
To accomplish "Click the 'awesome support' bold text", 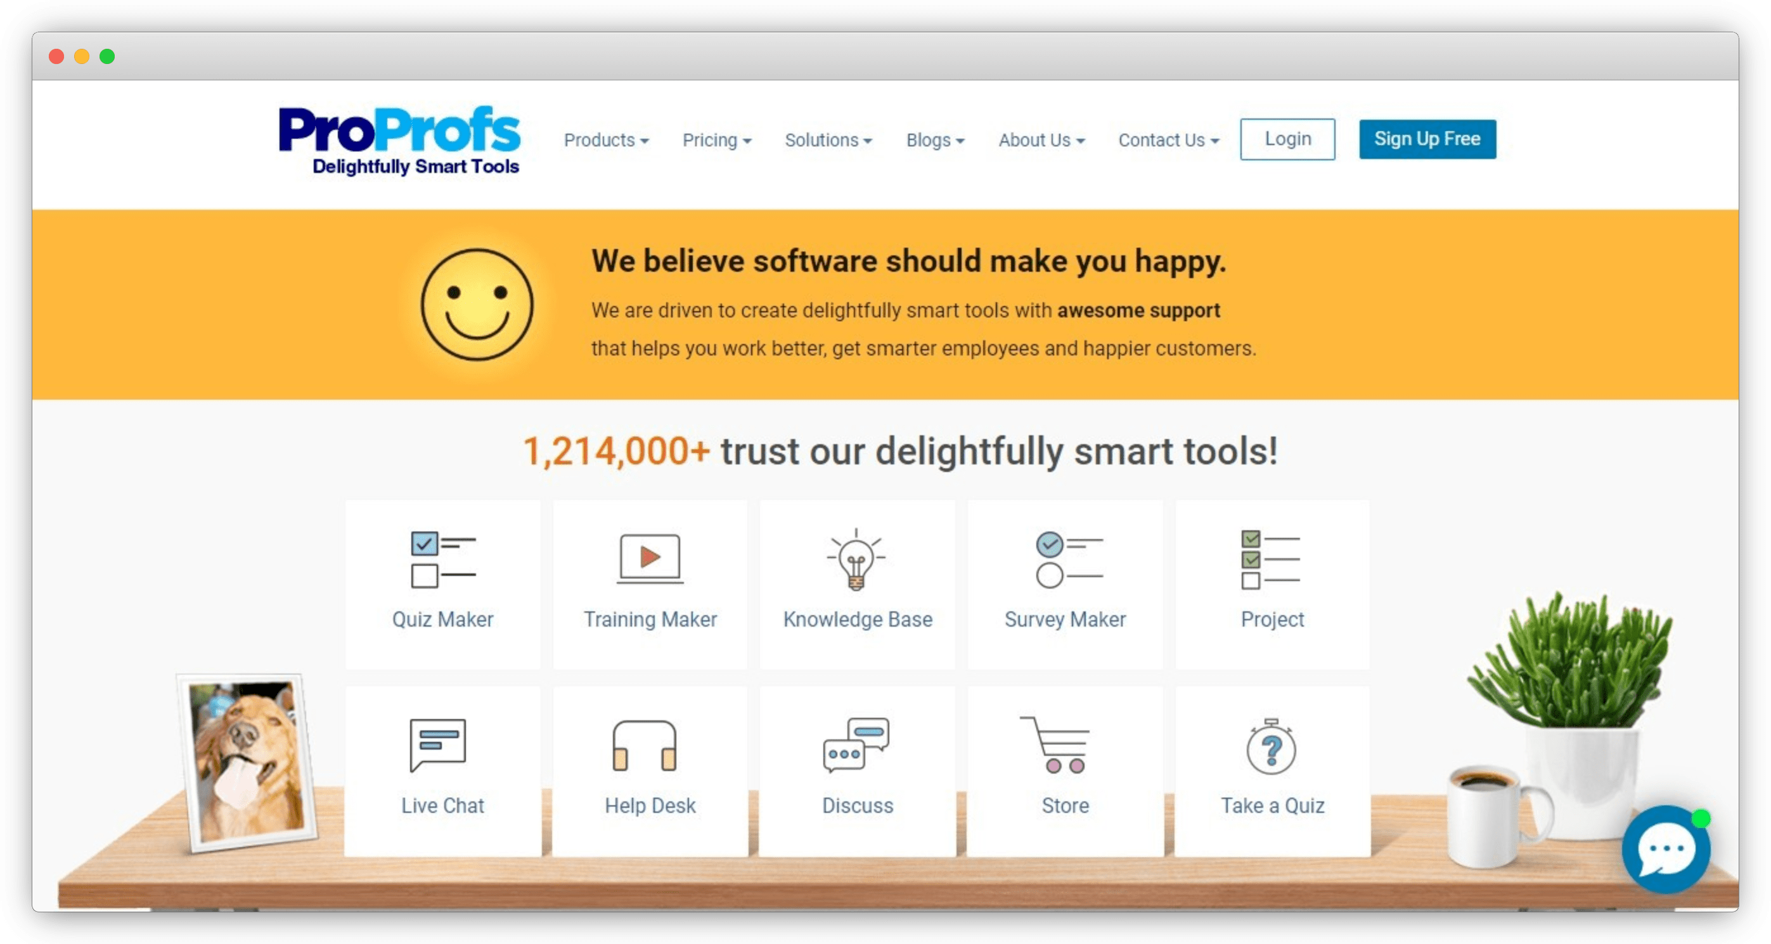I will click(1138, 310).
